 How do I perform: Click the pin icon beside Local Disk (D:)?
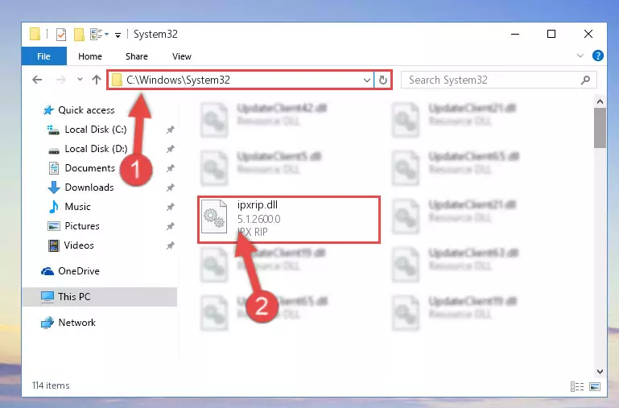[x=170, y=149]
